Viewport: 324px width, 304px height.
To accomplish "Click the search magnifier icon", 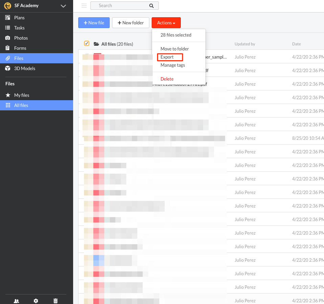I will (x=151, y=6).
